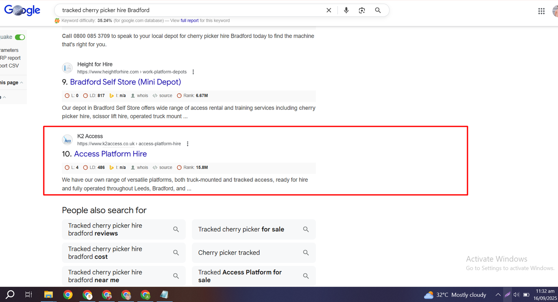The image size is (558, 302).
Task: Open the Google apps grid
Action: click(541, 11)
